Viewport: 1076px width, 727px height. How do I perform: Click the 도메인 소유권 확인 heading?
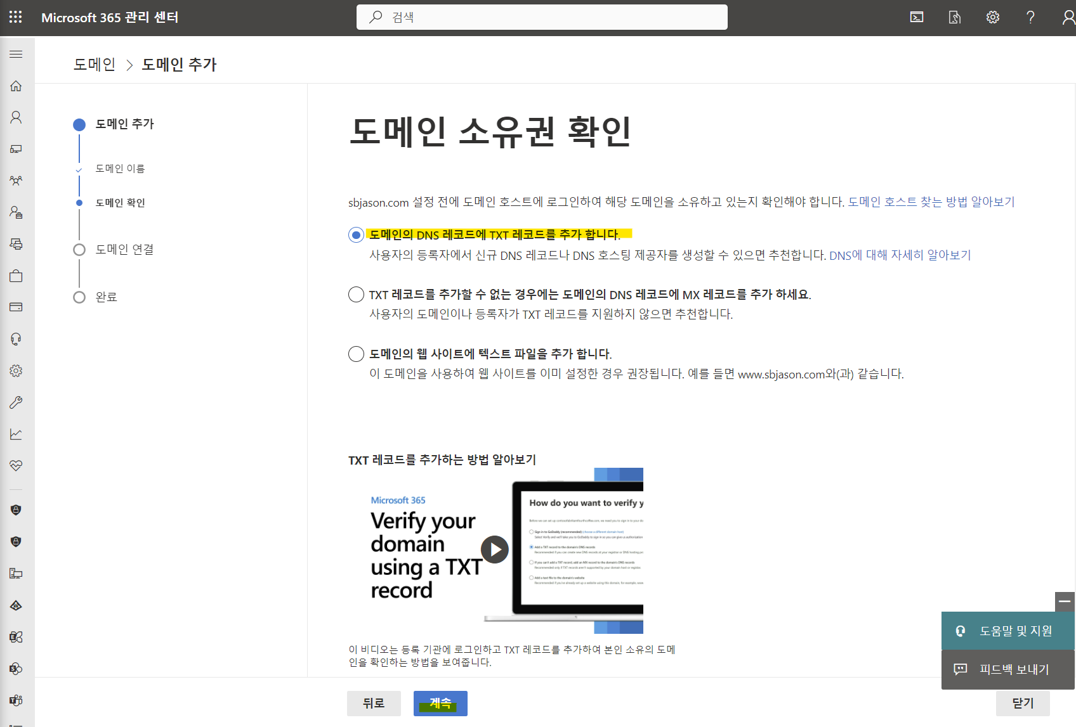[490, 132]
